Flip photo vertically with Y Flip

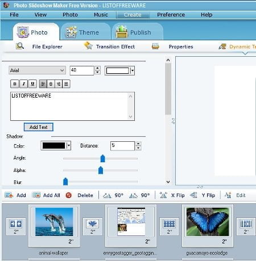(x=203, y=195)
